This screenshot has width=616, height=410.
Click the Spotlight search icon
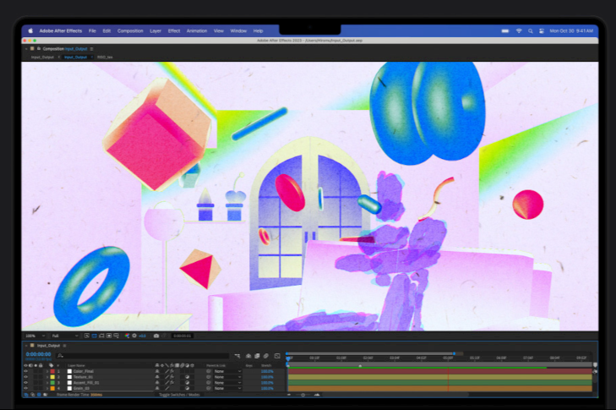tap(531, 30)
